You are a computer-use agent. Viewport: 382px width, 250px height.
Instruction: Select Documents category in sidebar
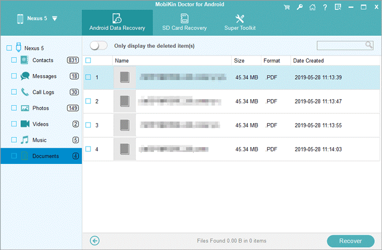41,156
